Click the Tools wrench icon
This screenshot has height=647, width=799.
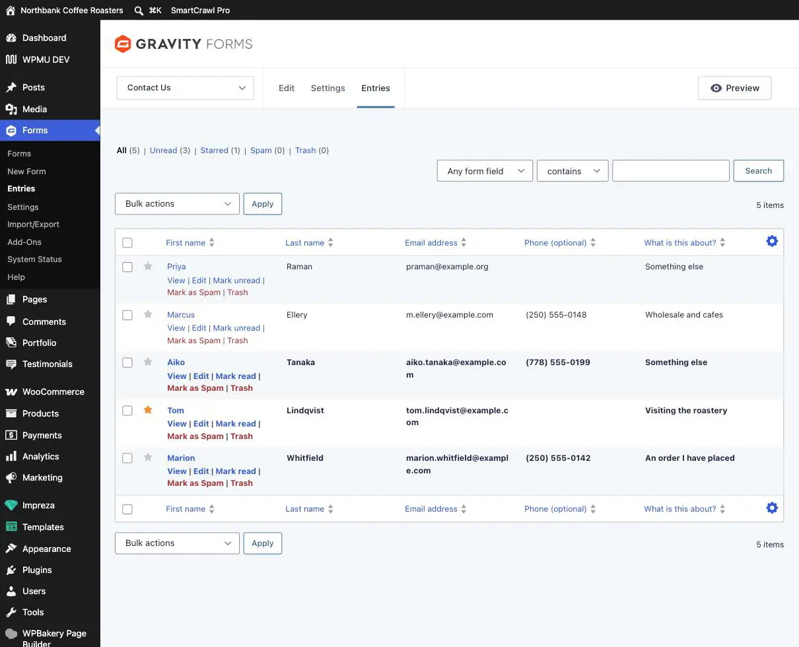click(11, 612)
